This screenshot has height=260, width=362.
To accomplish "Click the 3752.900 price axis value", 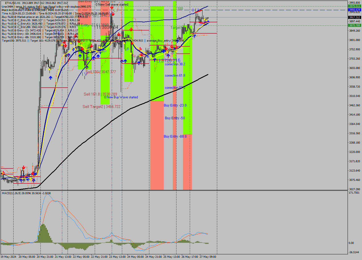I will point(355,49).
